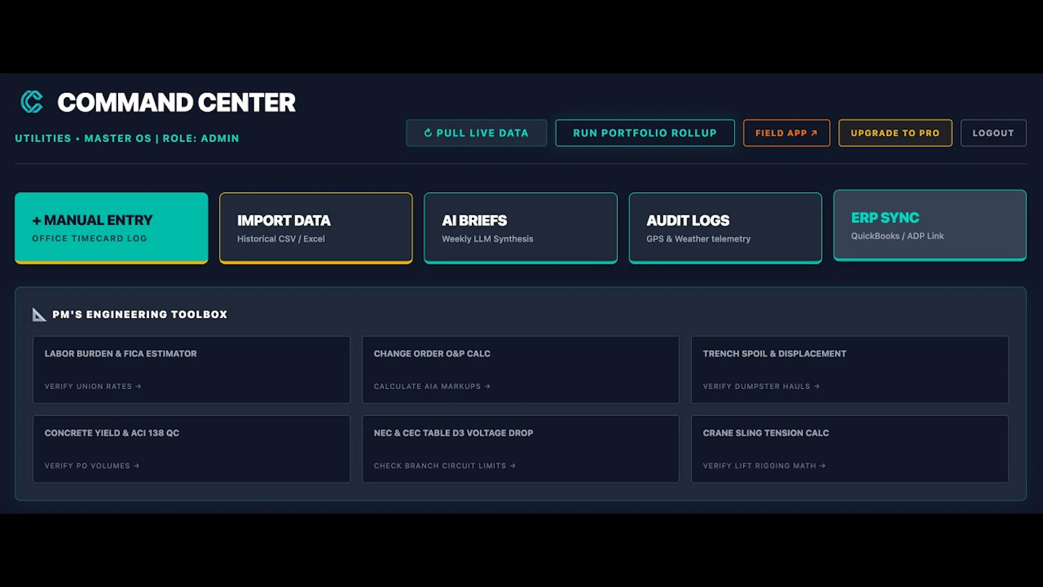Open the AI Briefs card

pyautogui.click(x=521, y=228)
